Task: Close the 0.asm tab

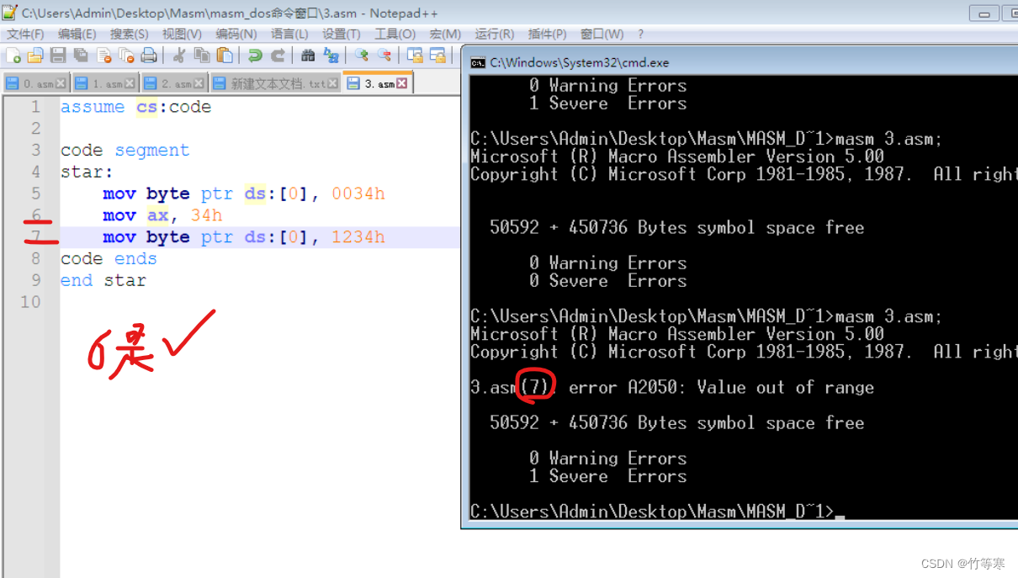Action: (61, 83)
